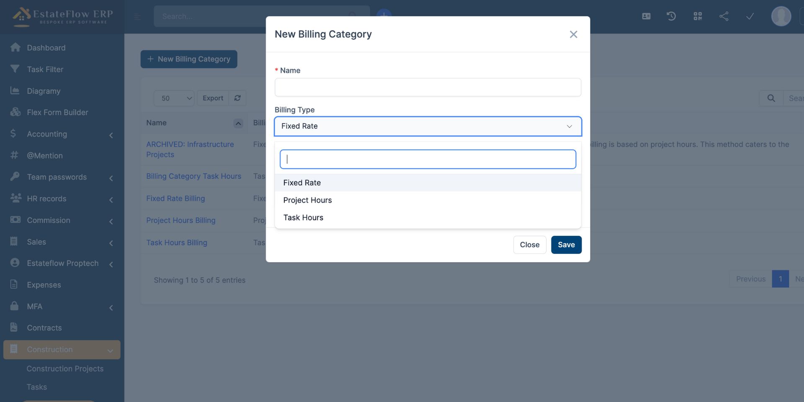804x402 pixels.
Task: Pick the Fixed Rate dropdown option
Action: (302, 183)
